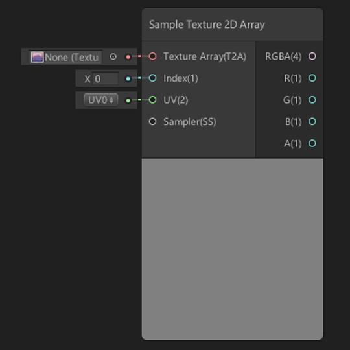The image size is (350, 350).
Task: Click the B output port
Action: (x=312, y=122)
